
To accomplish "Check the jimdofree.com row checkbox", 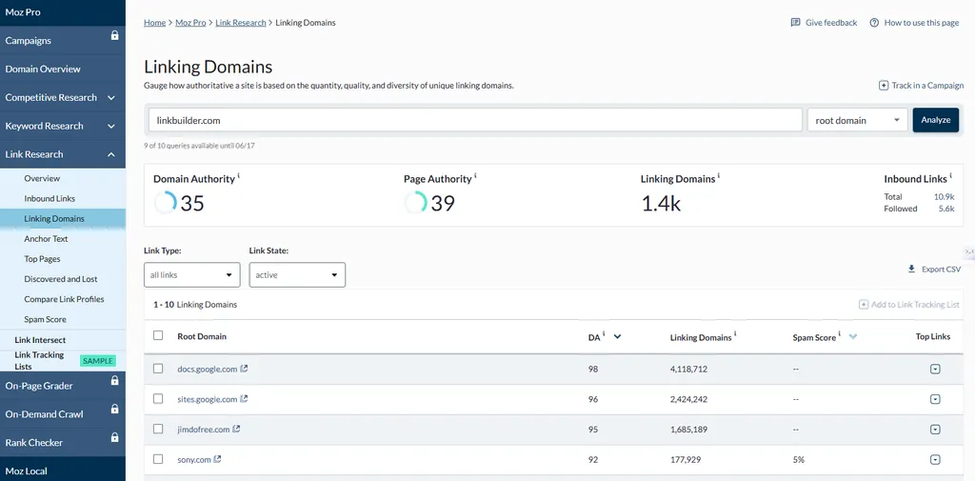I will click(x=158, y=429).
